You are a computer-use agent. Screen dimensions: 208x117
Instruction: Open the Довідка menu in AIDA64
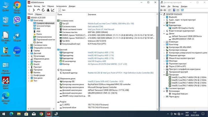pyautogui.click(x=72, y=6)
